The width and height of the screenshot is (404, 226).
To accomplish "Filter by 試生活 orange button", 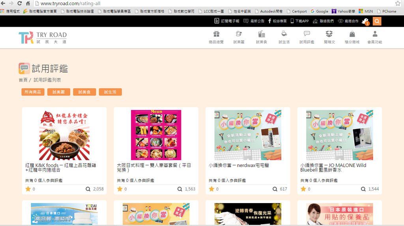I will point(110,92).
